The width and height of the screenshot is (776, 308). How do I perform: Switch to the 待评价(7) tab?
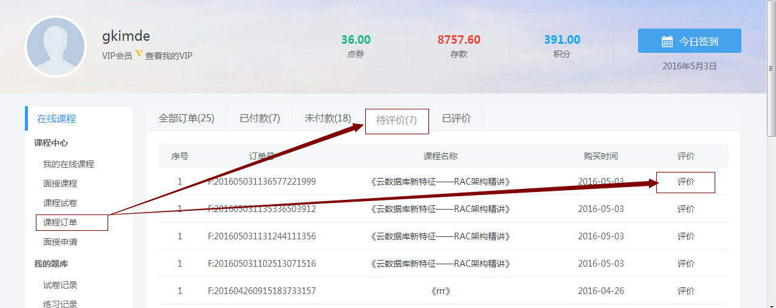[397, 120]
